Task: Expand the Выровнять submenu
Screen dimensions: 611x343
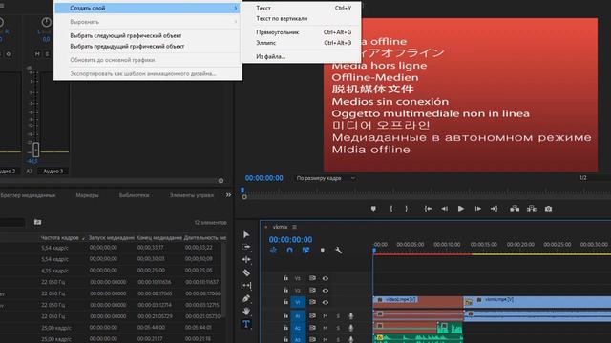Action: [x=147, y=22]
